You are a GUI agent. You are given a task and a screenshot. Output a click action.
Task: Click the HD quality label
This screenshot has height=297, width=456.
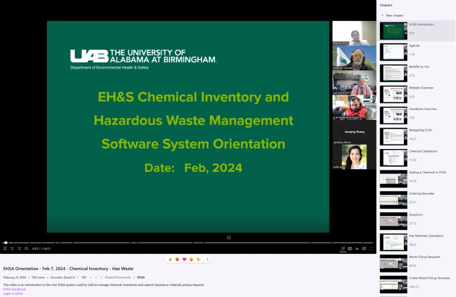pos(84,277)
